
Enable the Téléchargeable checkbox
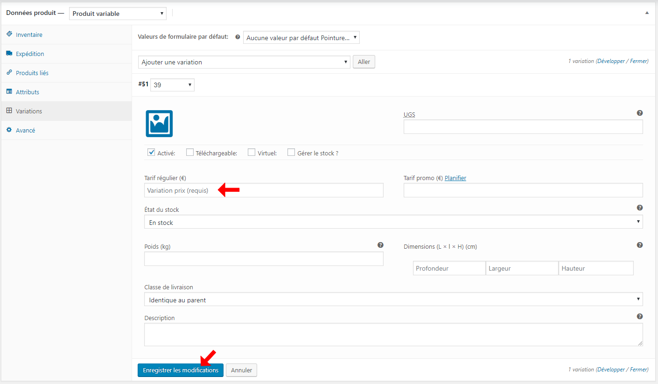190,152
